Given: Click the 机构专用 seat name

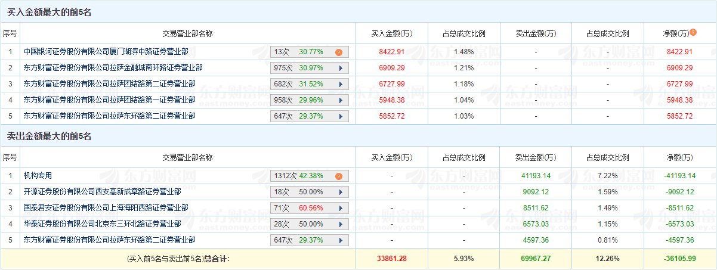Looking at the screenshot, I should [x=38, y=176].
